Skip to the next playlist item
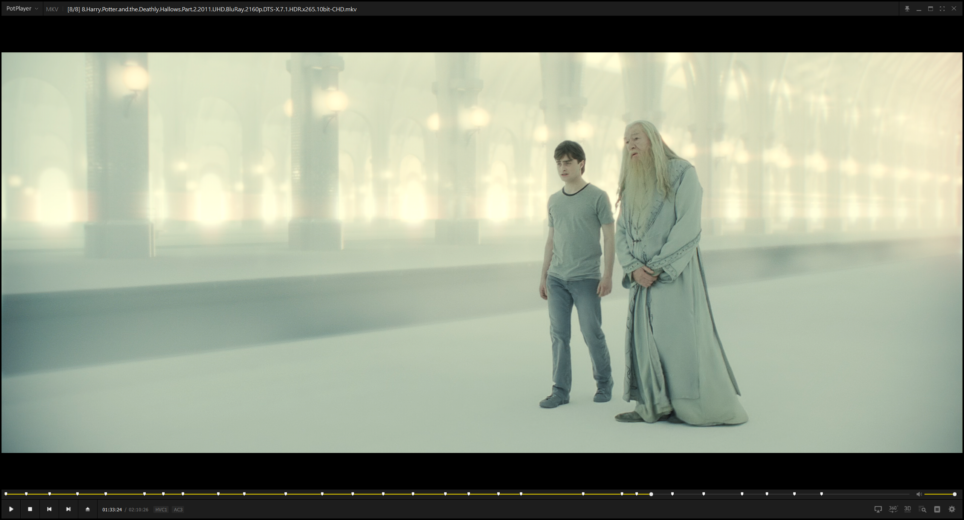 68,509
